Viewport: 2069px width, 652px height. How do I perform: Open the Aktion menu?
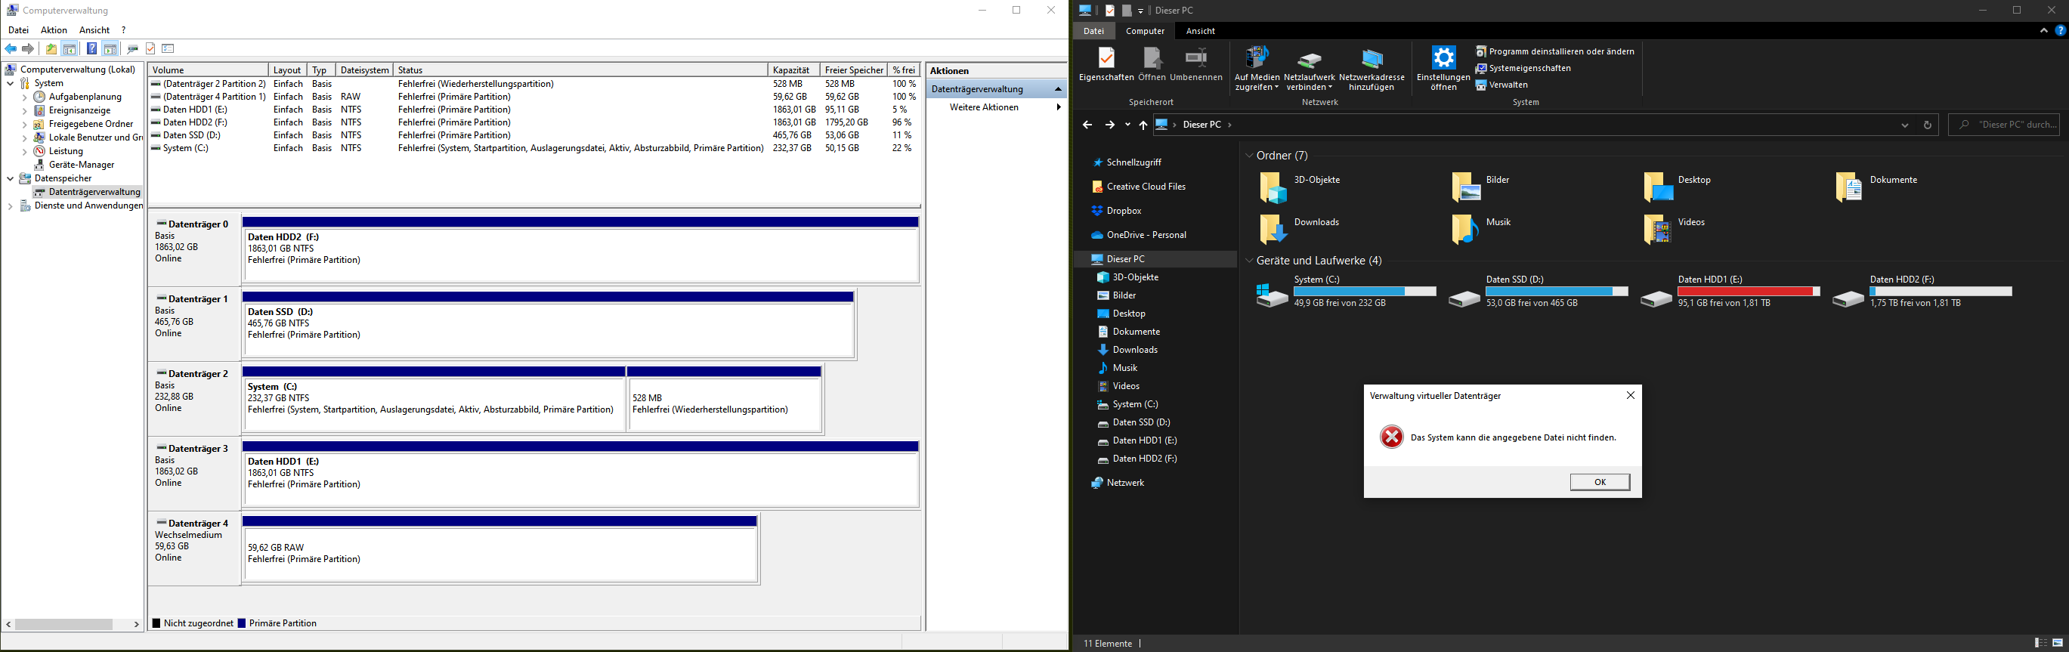(x=54, y=29)
